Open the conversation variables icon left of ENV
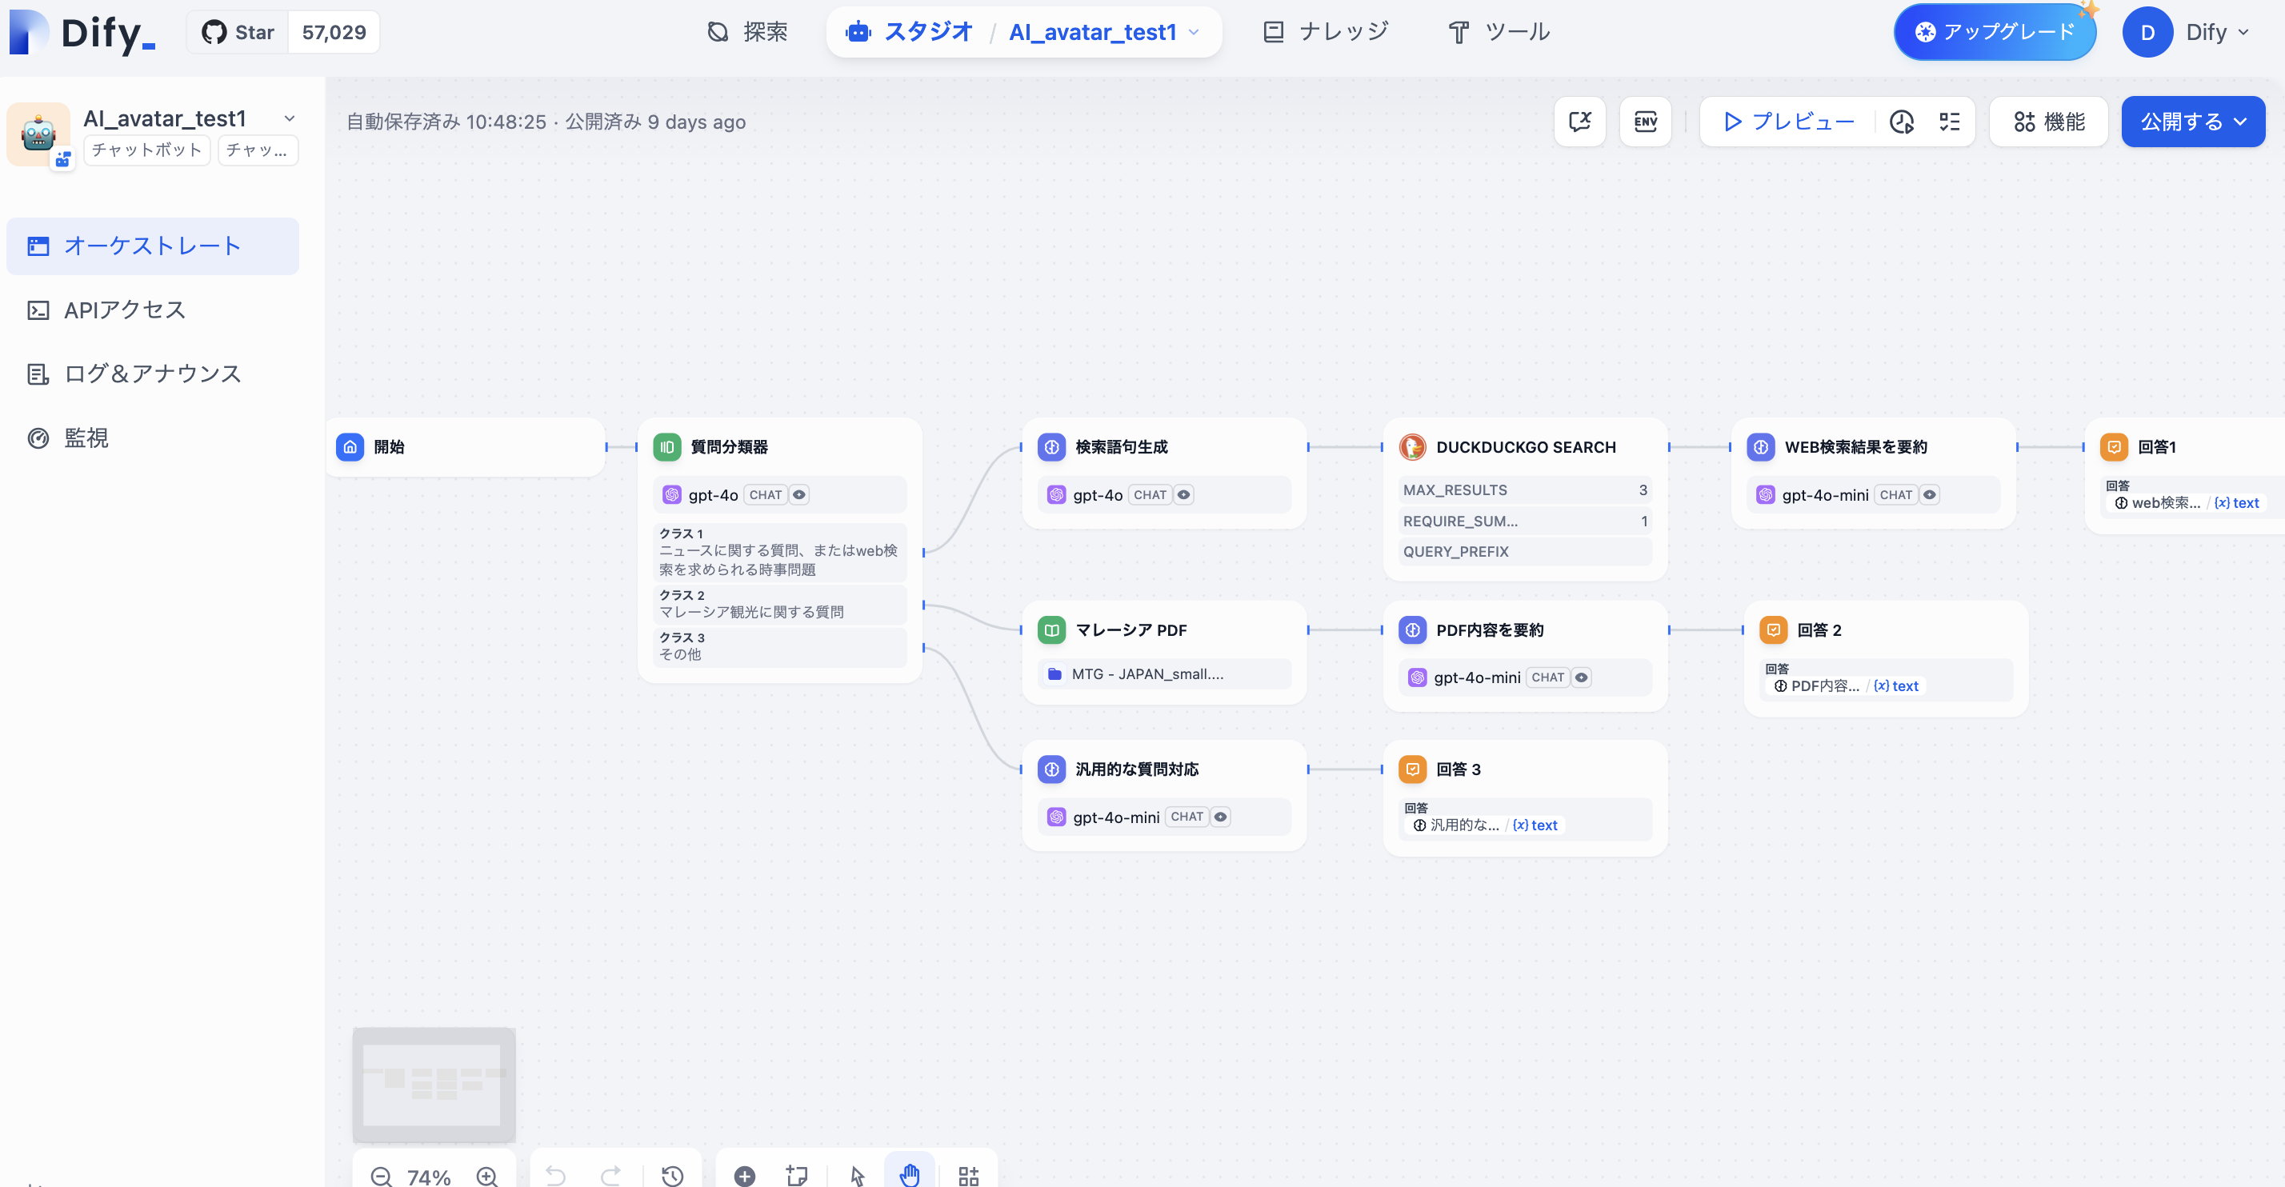2285x1187 pixels. (1581, 122)
